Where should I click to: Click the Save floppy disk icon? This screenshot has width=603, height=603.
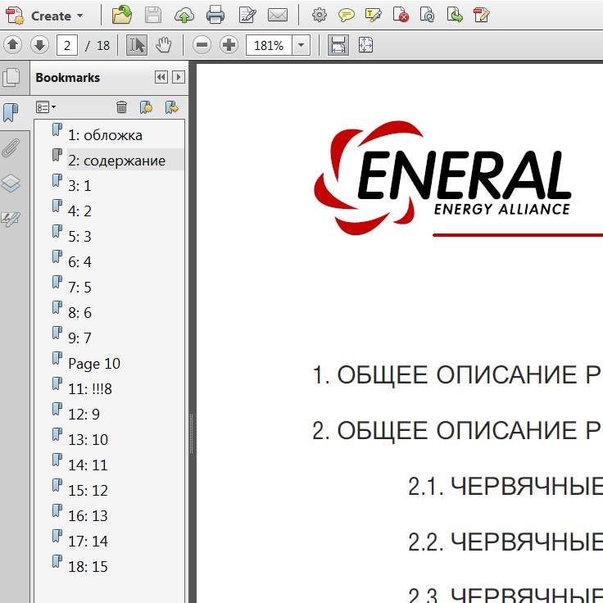point(153,16)
